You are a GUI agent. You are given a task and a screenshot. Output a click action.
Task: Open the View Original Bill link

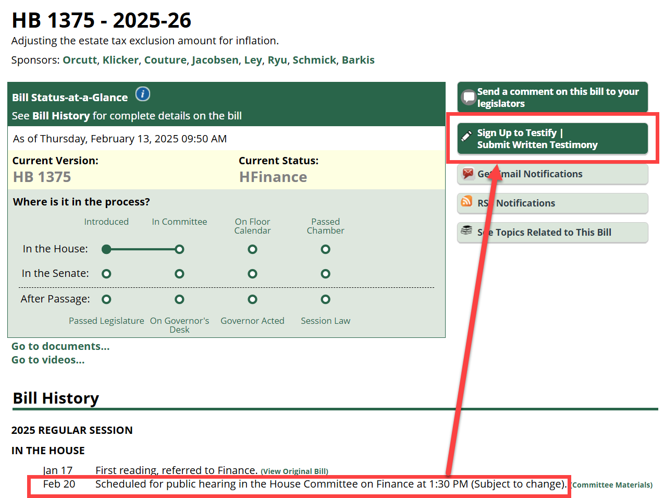[x=294, y=471]
